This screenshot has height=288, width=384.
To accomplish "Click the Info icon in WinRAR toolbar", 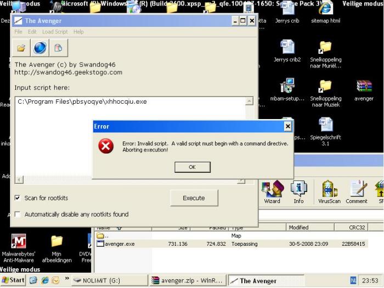I will tap(298, 192).
